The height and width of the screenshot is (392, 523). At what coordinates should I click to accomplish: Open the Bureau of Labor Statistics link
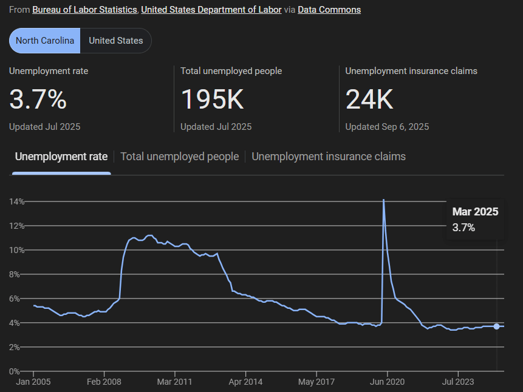[x=84, y=10]
